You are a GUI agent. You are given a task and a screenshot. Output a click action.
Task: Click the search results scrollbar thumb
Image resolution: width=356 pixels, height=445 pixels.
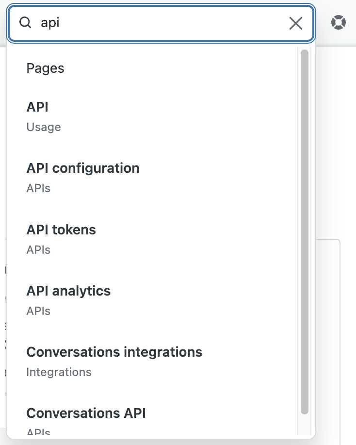(304, 232)
